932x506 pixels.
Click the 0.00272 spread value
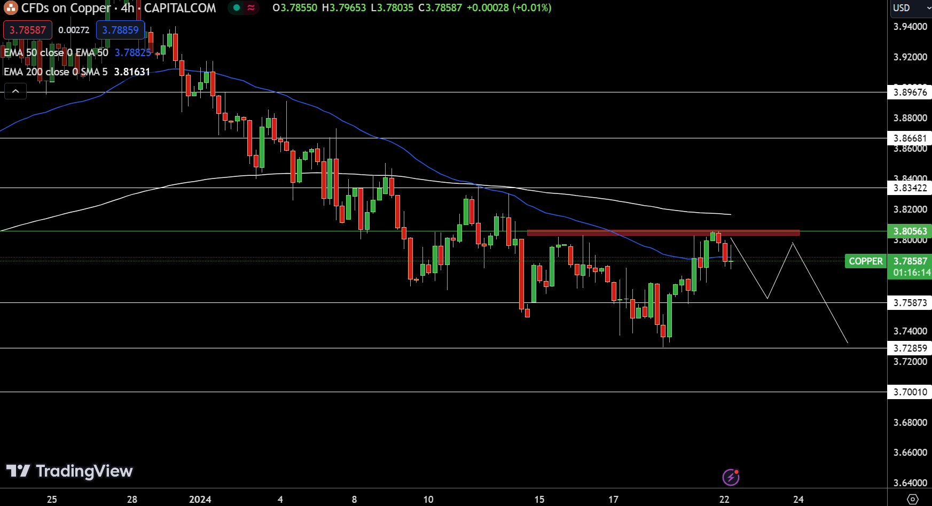[x=74, y=30]
